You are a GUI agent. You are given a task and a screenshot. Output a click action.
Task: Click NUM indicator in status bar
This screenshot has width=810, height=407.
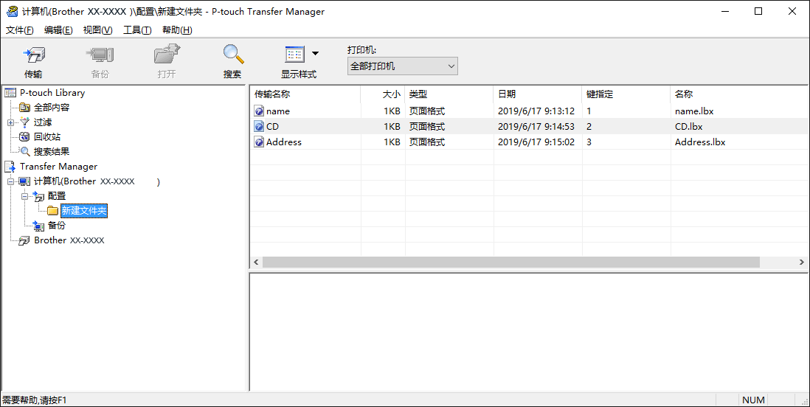(x=753, y=400)
